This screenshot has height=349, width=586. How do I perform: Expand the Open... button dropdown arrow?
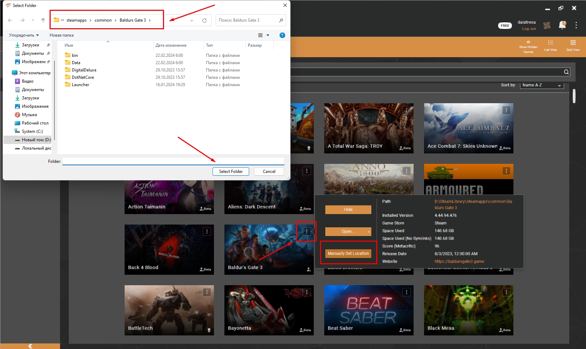(369, 232)
